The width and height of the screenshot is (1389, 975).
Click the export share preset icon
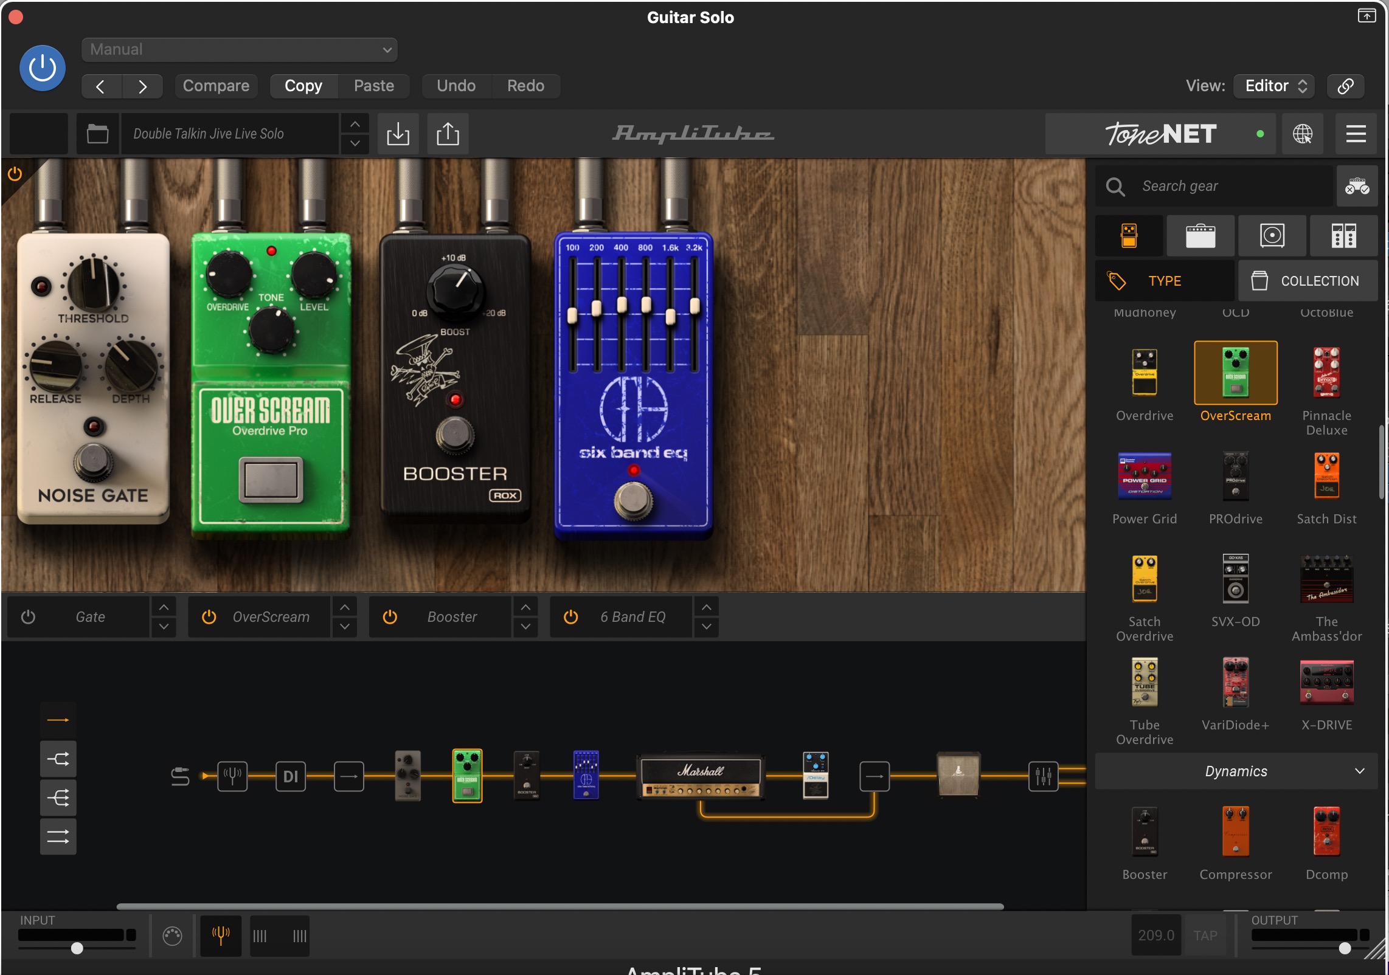[448, 134]
